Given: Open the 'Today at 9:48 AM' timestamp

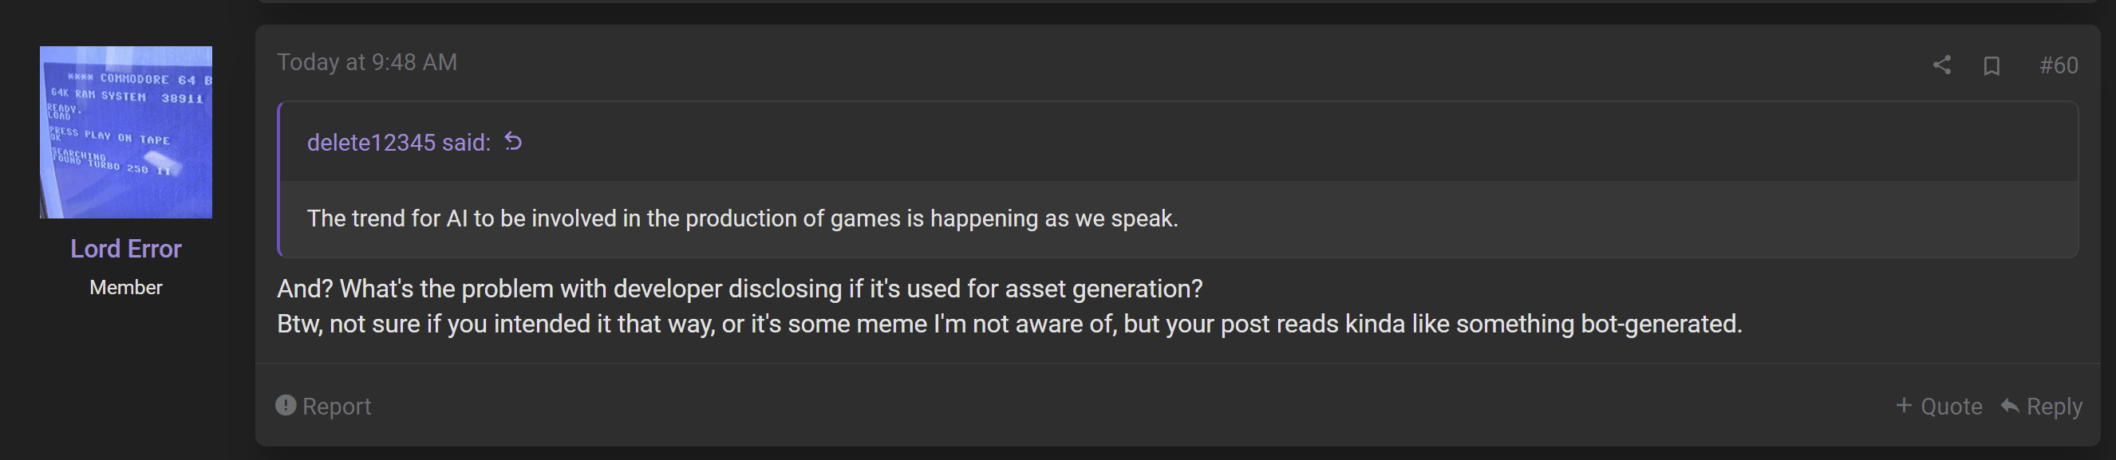Looking at the screenshot, I should pos(367,62).
